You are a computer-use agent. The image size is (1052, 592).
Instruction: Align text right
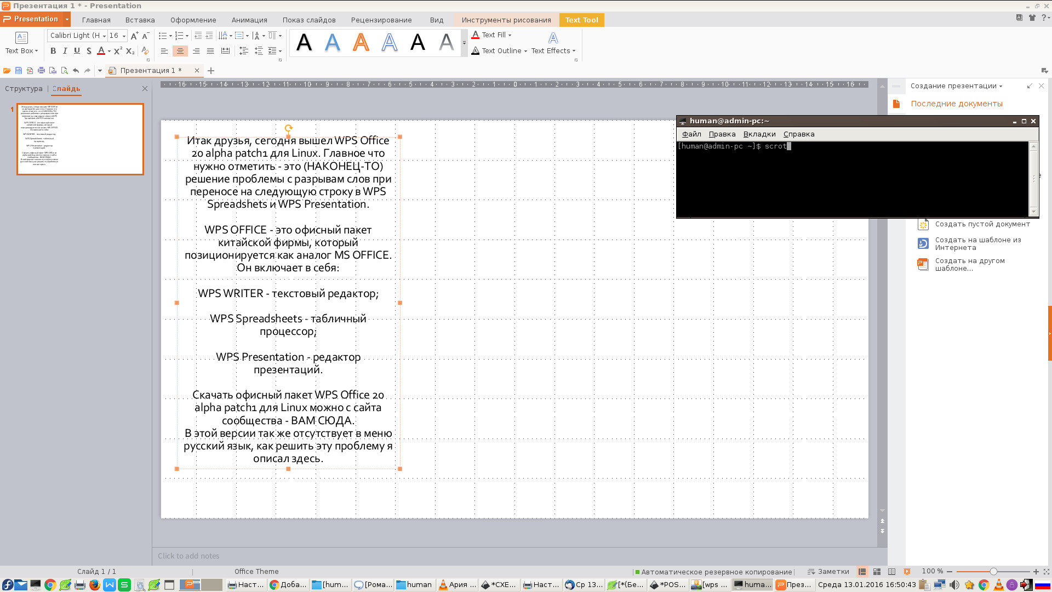tap(196, 51)
